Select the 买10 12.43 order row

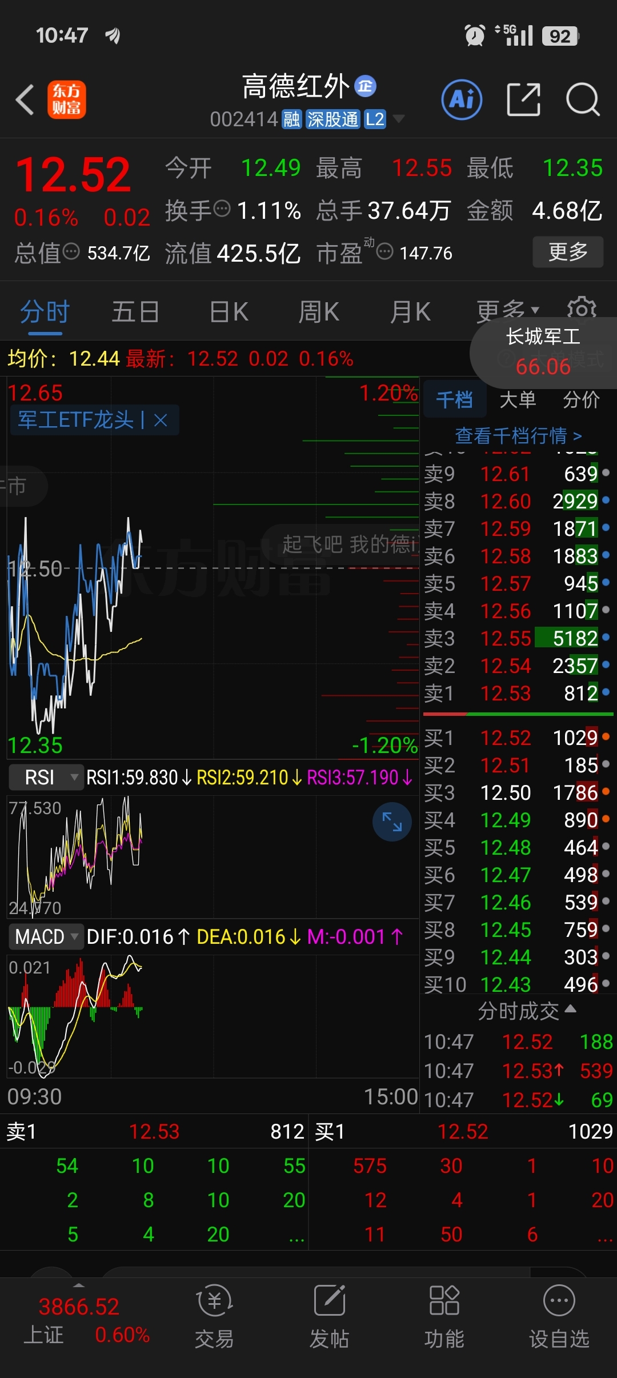coord(518,984)
